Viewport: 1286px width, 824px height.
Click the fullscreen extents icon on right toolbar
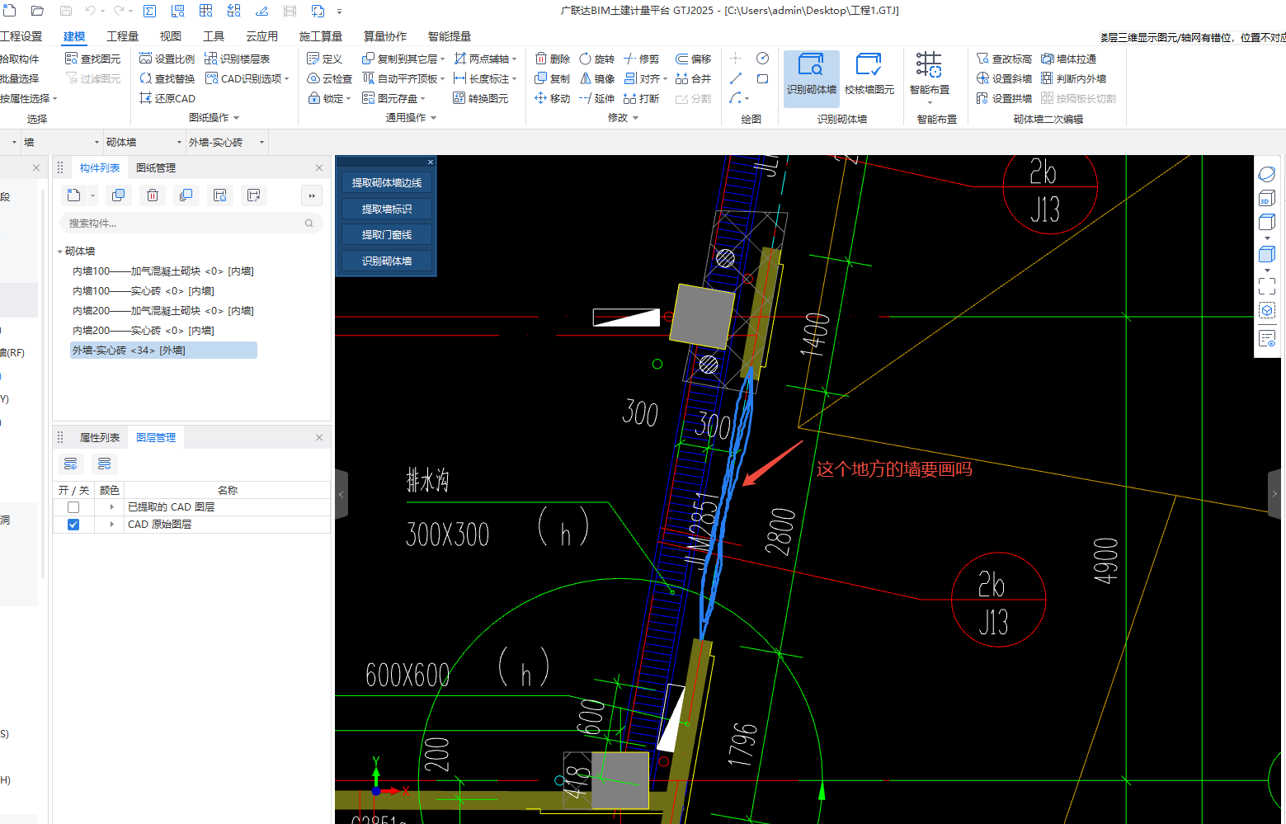pyautogui.click(x=1267, y=286)
